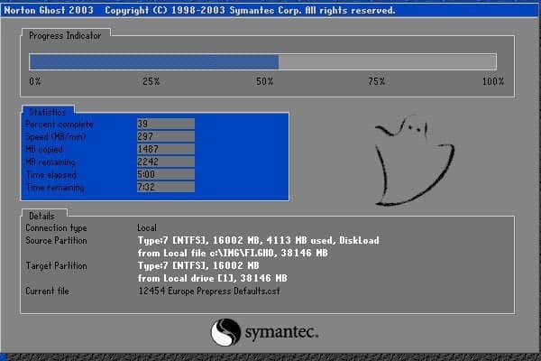The image size is (541, 361).
Task: Click the 25% marker label
Action: [151, 82]
